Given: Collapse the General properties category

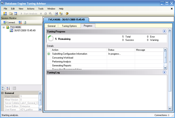Looking at the screenshot, I should point(2,93).
